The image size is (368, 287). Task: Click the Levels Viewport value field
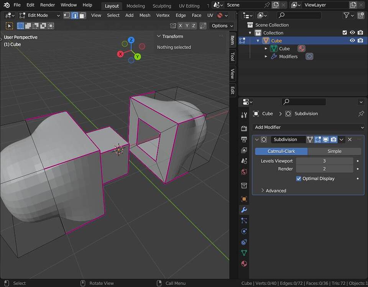tap(324, 161)
